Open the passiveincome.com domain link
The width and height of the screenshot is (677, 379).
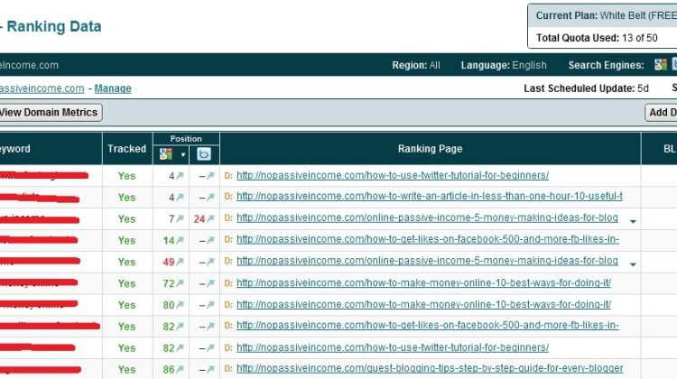coord(42,88)
